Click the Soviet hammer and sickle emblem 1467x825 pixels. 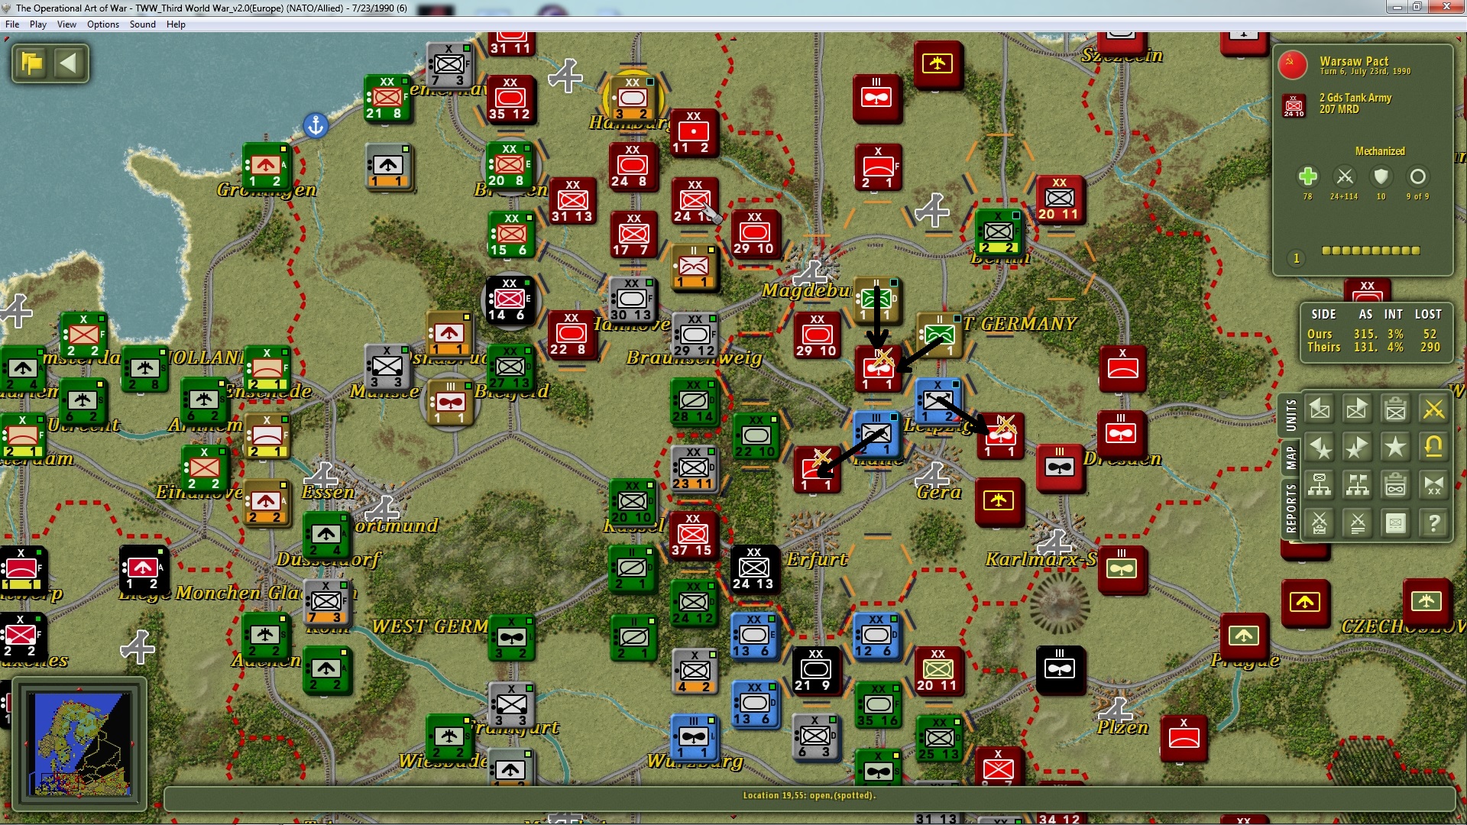[1293, 66]
